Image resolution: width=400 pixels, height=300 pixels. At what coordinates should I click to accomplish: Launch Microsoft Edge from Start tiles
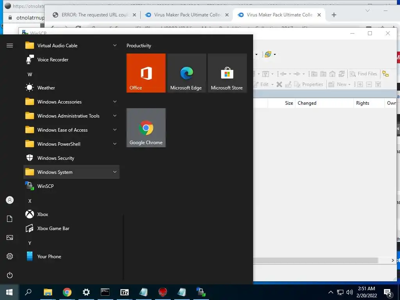pyautogui.click(x=186, y=73)
